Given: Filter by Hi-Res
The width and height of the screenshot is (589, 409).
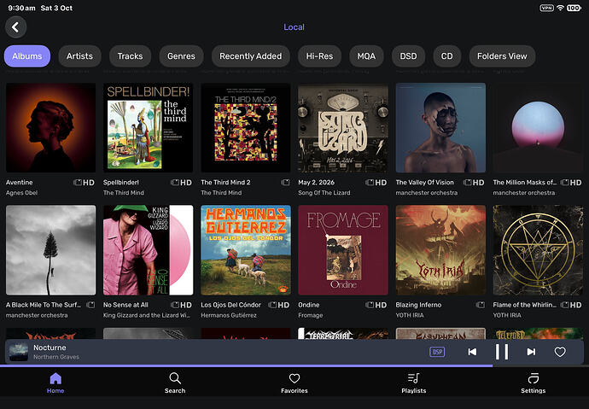Looking at the screenshot, I should point(319,56).
